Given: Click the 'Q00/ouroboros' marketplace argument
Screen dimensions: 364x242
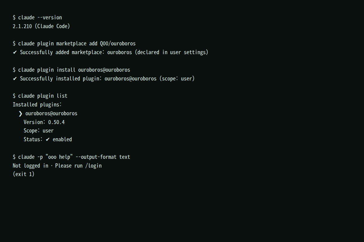Looking at the screenshot, I should [x=118, y=44].
